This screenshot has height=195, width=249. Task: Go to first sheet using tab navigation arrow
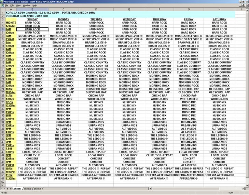click(2, 189)
